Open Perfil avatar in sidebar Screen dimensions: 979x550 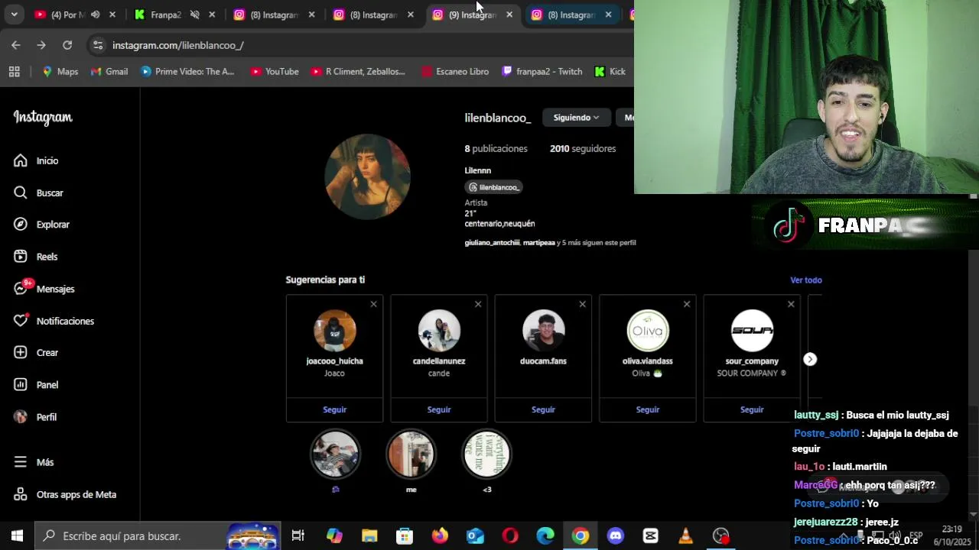35,417
